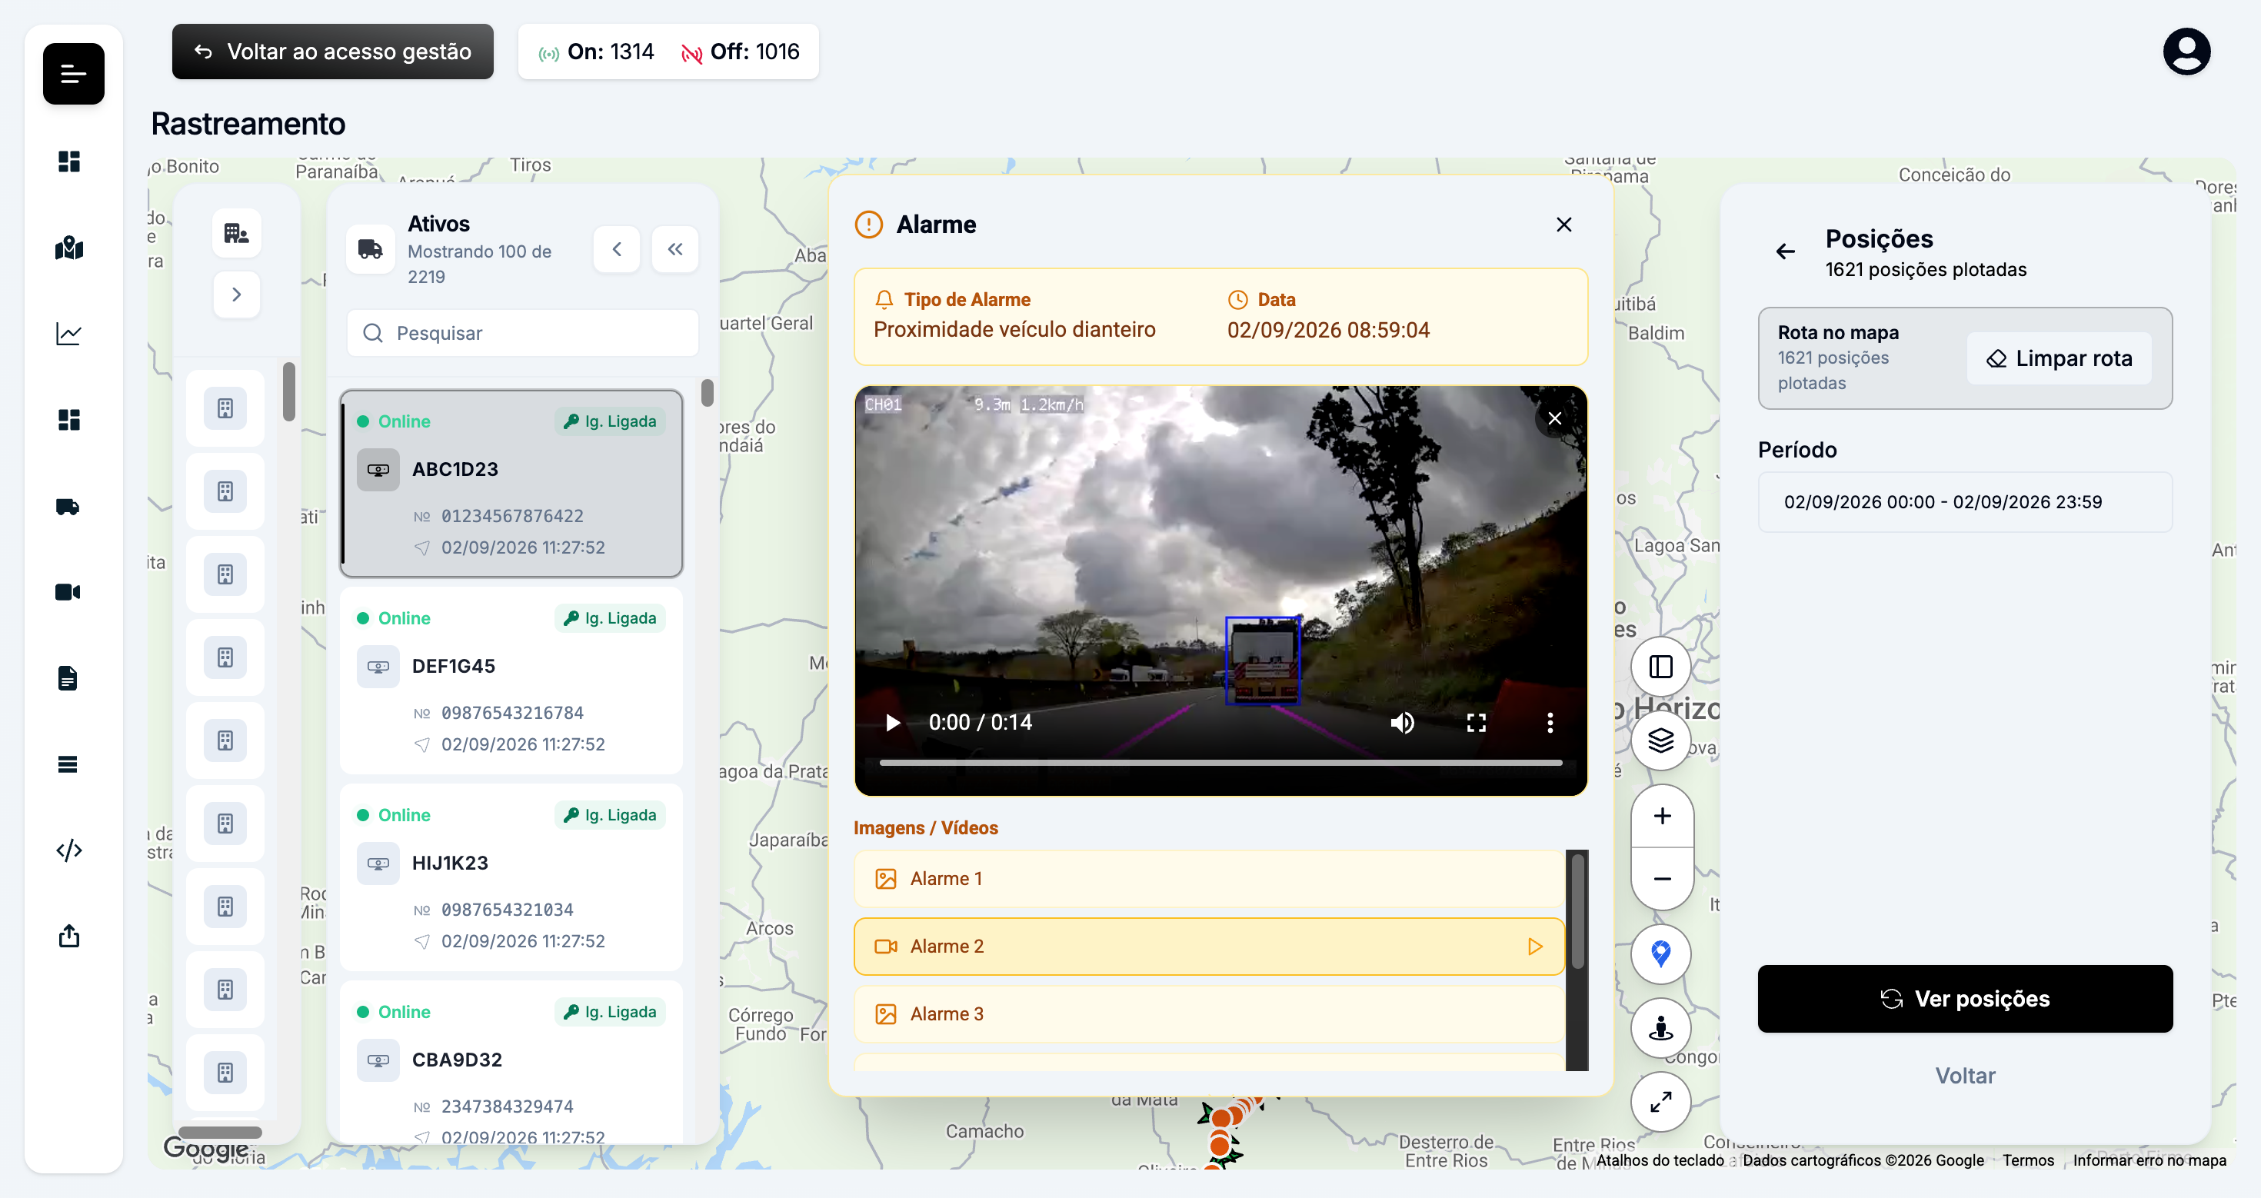Click the map location pin button
2261x1198 pixels.
pyautogui.click(x=1660, y=954)
